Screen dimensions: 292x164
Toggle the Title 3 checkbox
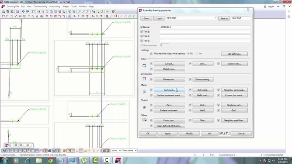tap(141, 41)
